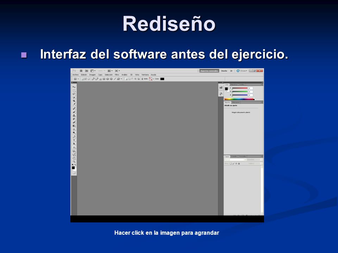The height and width of the screenshot is (253, 338).
Task: Show more workspaces with double-arrow
Action: (231, 71)
